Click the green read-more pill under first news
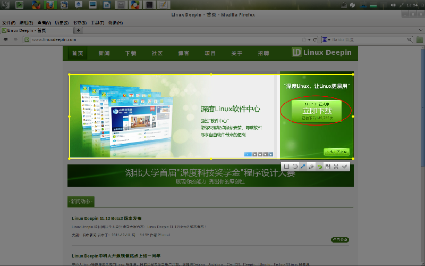The width and height of the screenshot is (425, 266). point(340,240)
